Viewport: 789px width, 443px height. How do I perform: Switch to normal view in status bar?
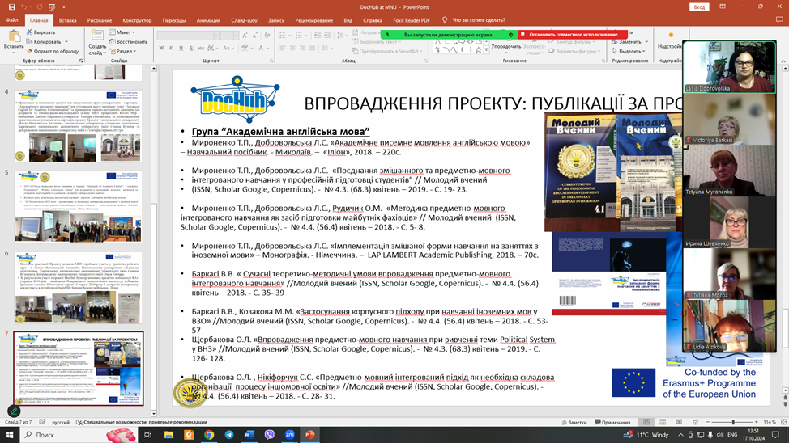pyautogui.click(x=646, y=422)
